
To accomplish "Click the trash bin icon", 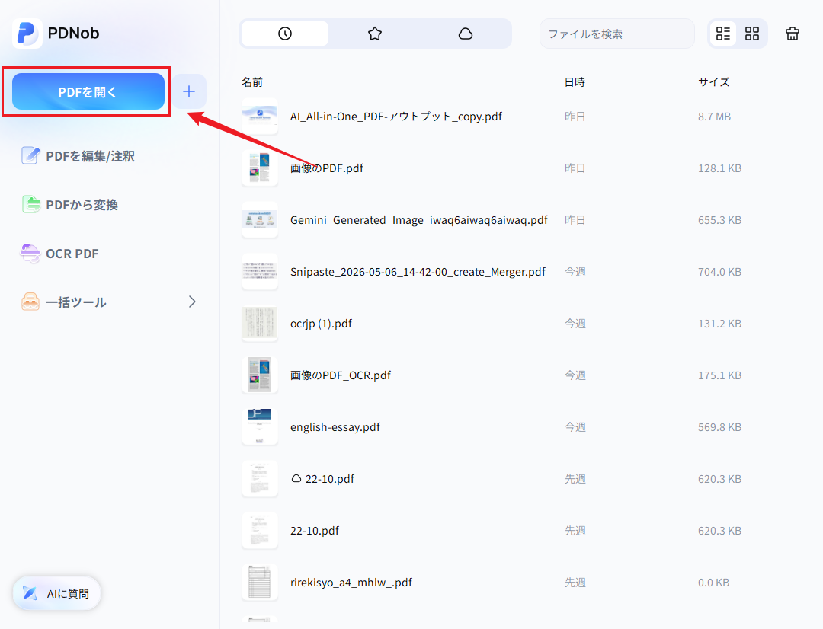I will point(793,34).
